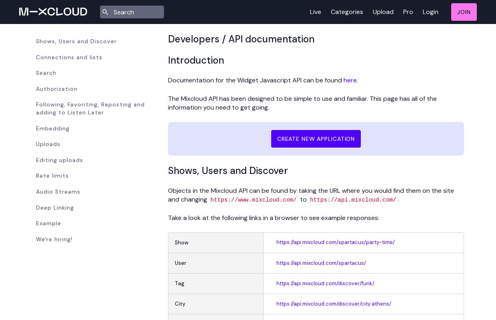This screenshot has height=320, width=496.
Task: Open the Widget Javascript API 'here' link
Action: [x=350, y=80]
